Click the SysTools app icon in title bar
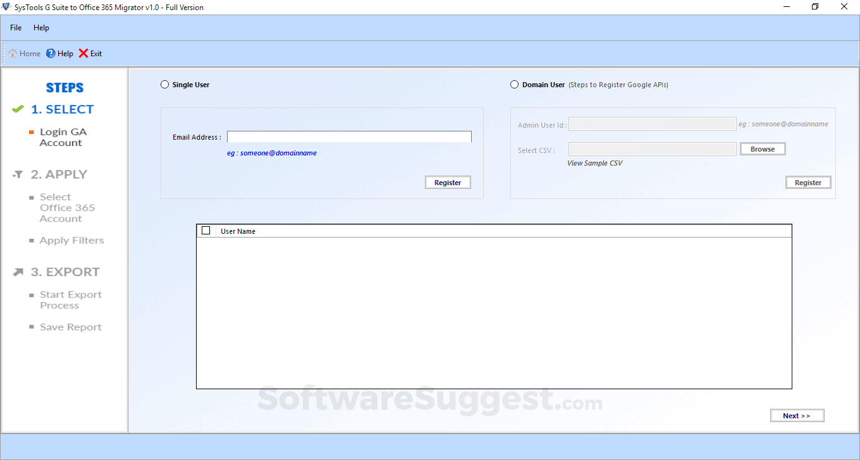 point(6,7)
